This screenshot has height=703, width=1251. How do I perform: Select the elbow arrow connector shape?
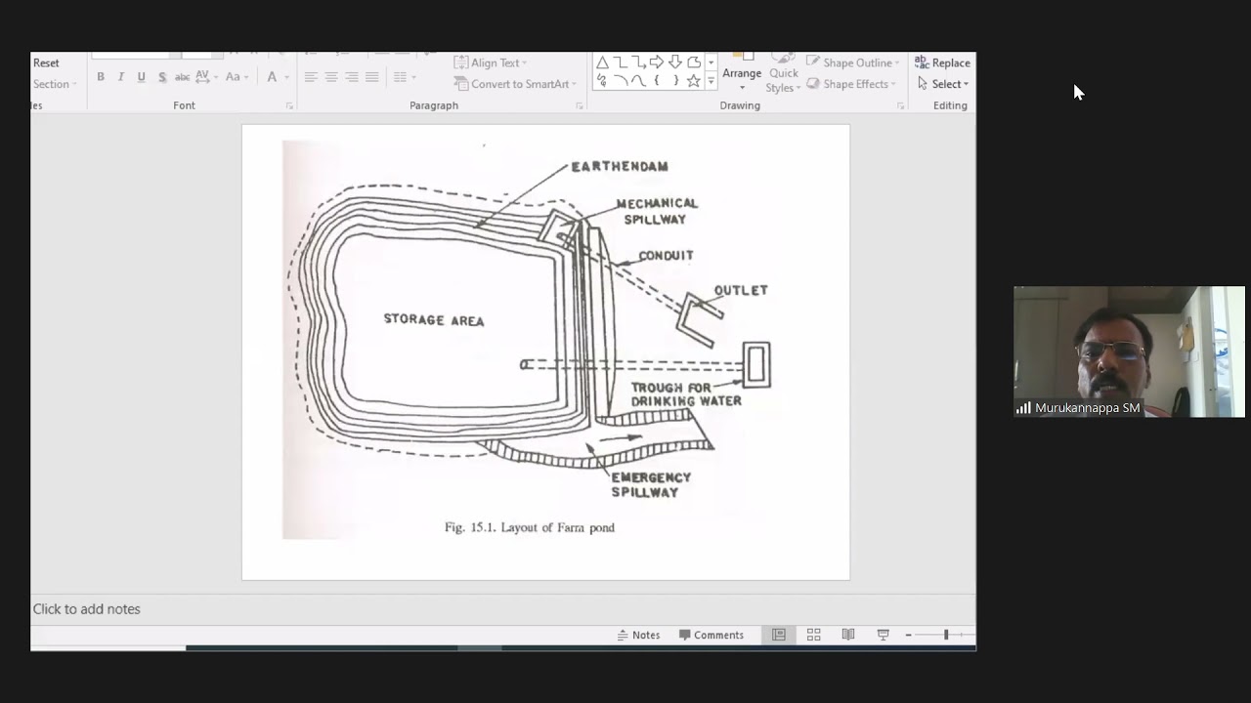coord(638,62)
